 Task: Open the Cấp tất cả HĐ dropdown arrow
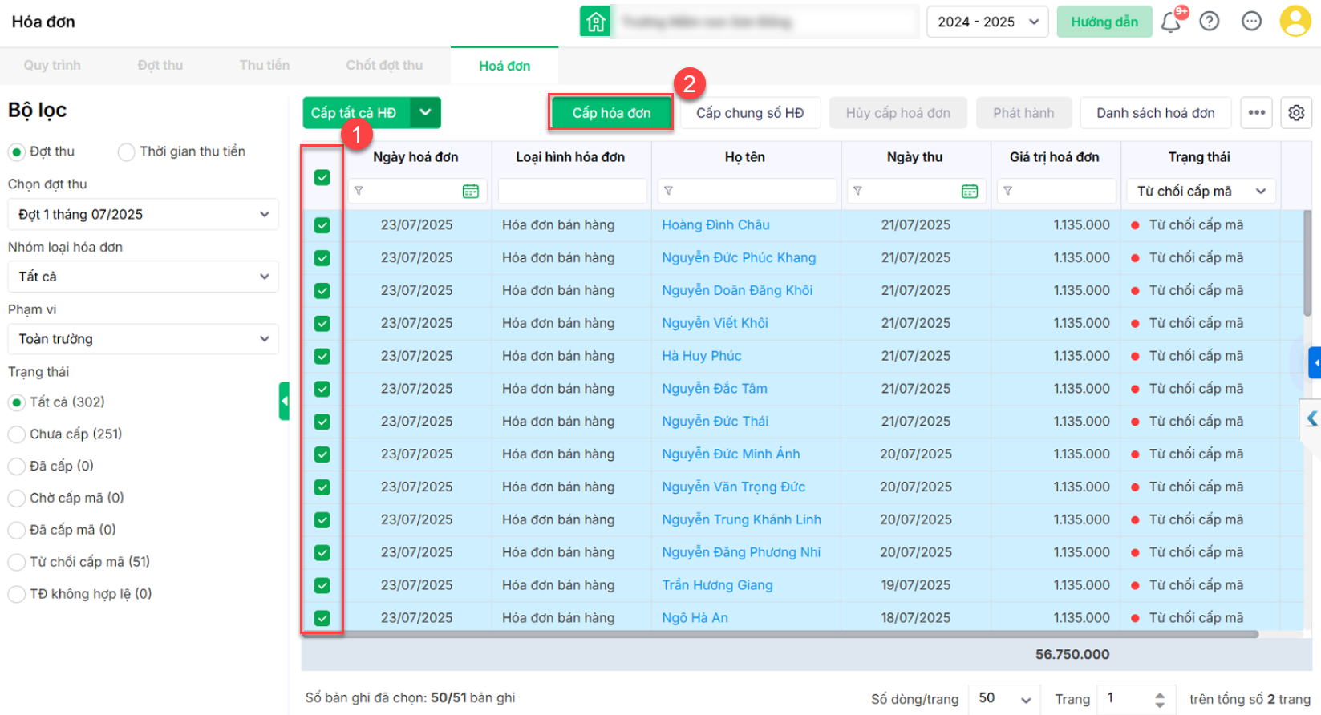click(425, 113)
